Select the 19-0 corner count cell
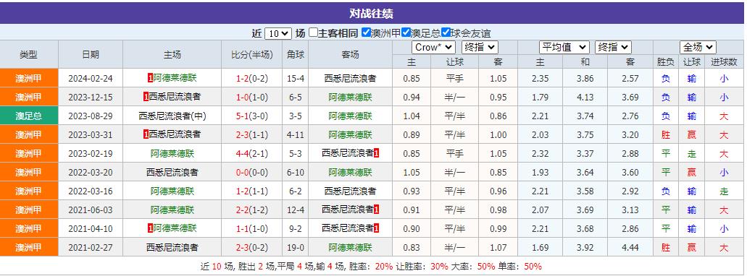This screenshot has width=747, height=276. coord(296,248)
